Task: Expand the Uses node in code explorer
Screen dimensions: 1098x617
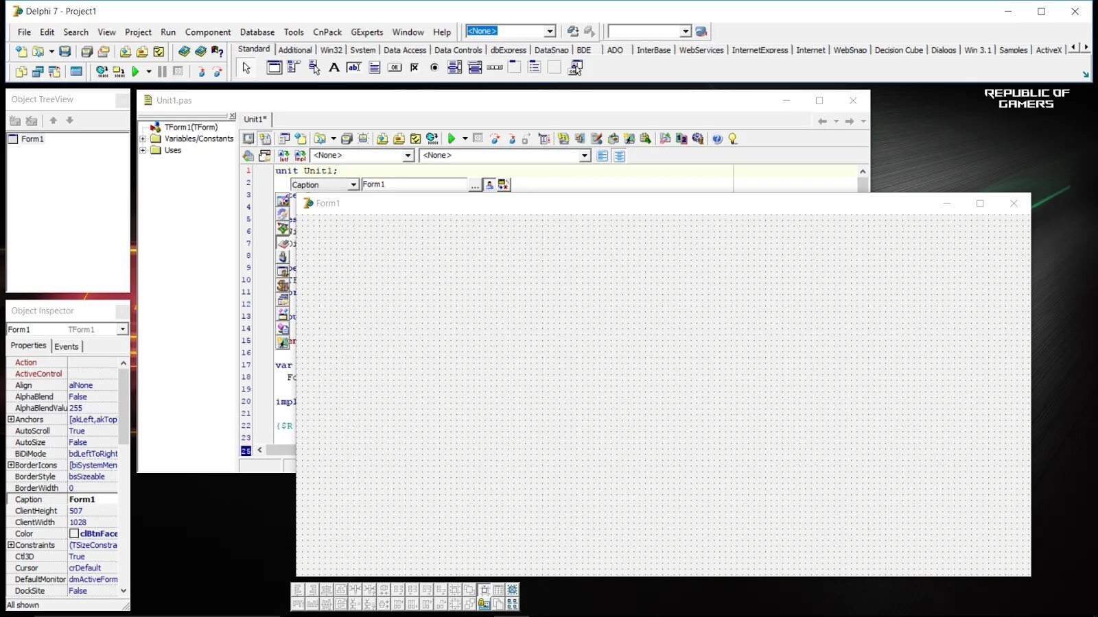Action: coord(143,150)
